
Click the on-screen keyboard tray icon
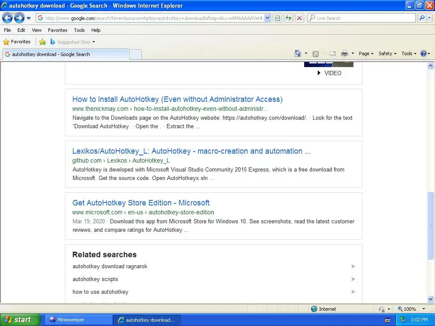[x=387, y=320]
